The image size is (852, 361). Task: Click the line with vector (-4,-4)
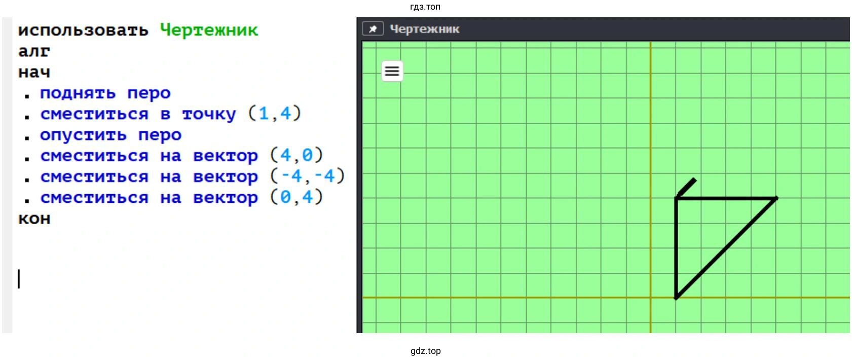point(192,177)
